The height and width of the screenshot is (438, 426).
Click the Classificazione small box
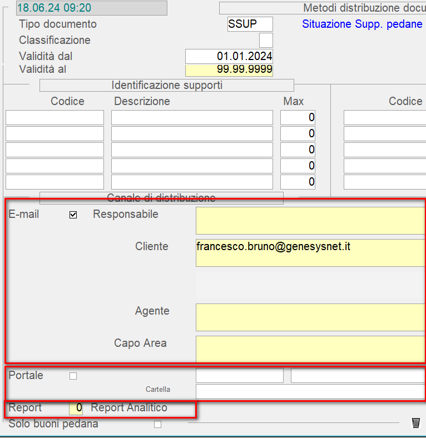266,41
